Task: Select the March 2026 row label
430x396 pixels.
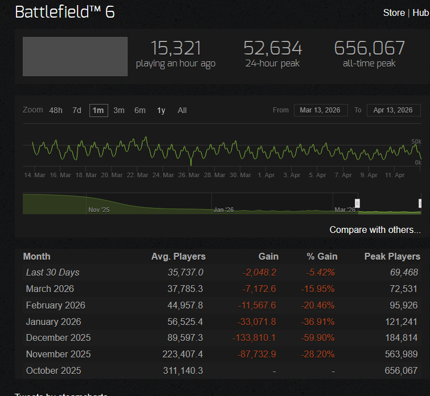Action: pyautogui.click(x=50, y=289)
